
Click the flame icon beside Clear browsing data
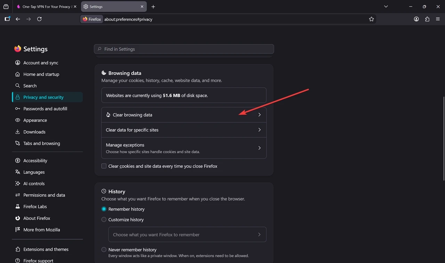[x=108, y=115]
